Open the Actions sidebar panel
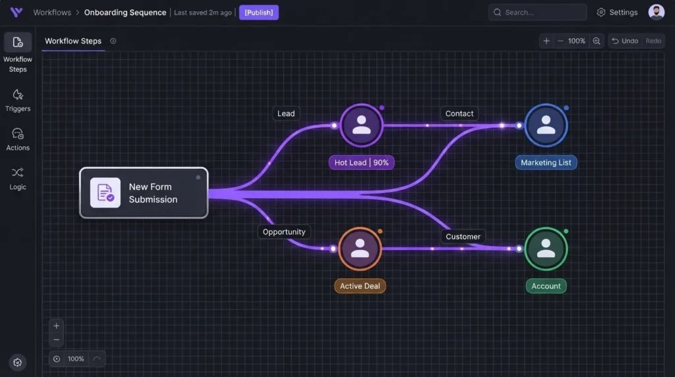675x377 pixels. (x=18, y=140)
